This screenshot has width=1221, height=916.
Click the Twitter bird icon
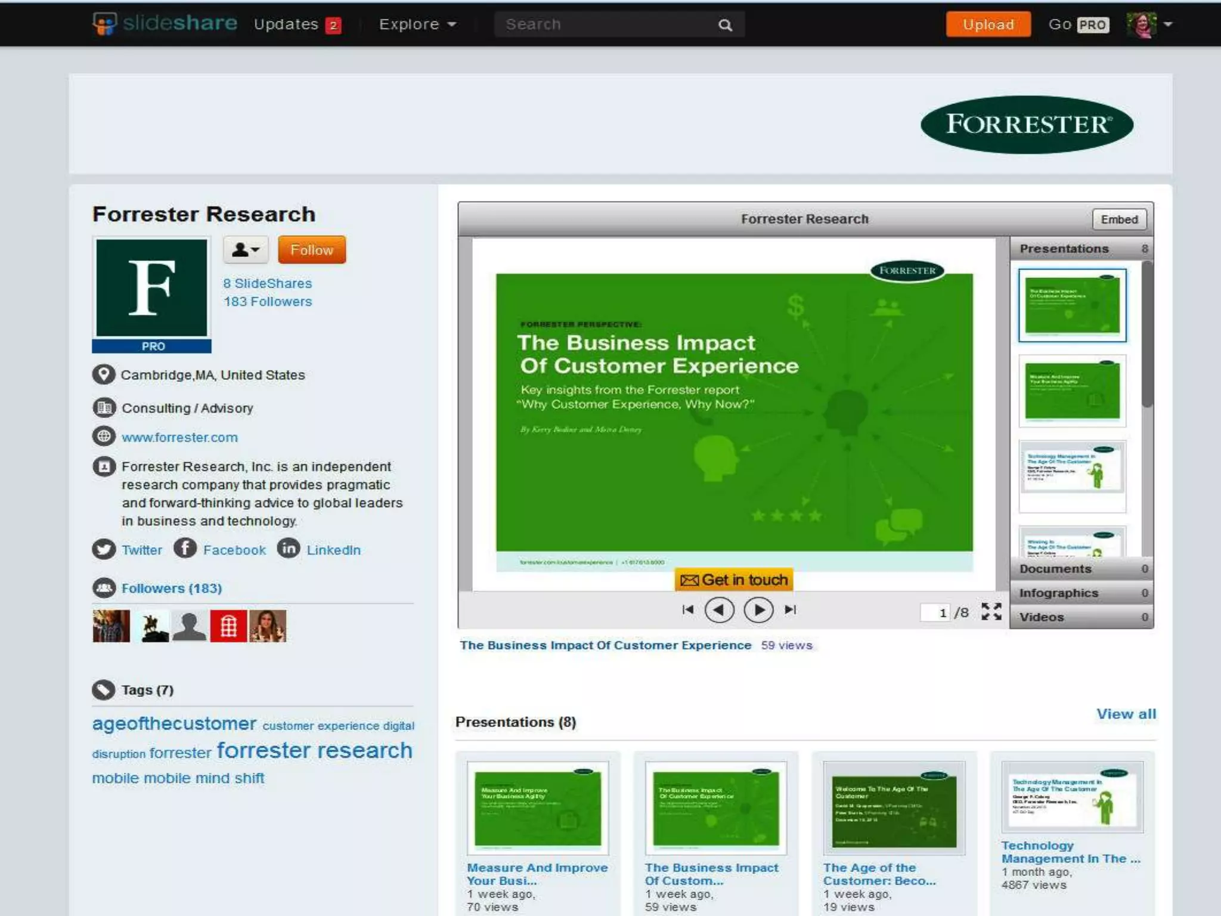(104, 549)
